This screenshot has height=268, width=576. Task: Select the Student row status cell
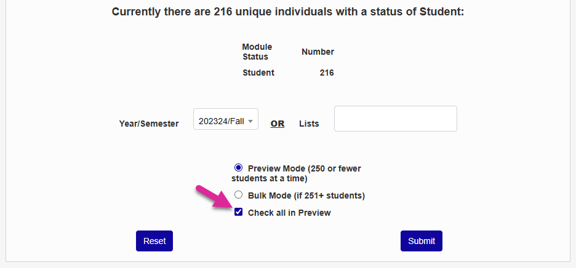pyautogui.click(x=258, y=73)
